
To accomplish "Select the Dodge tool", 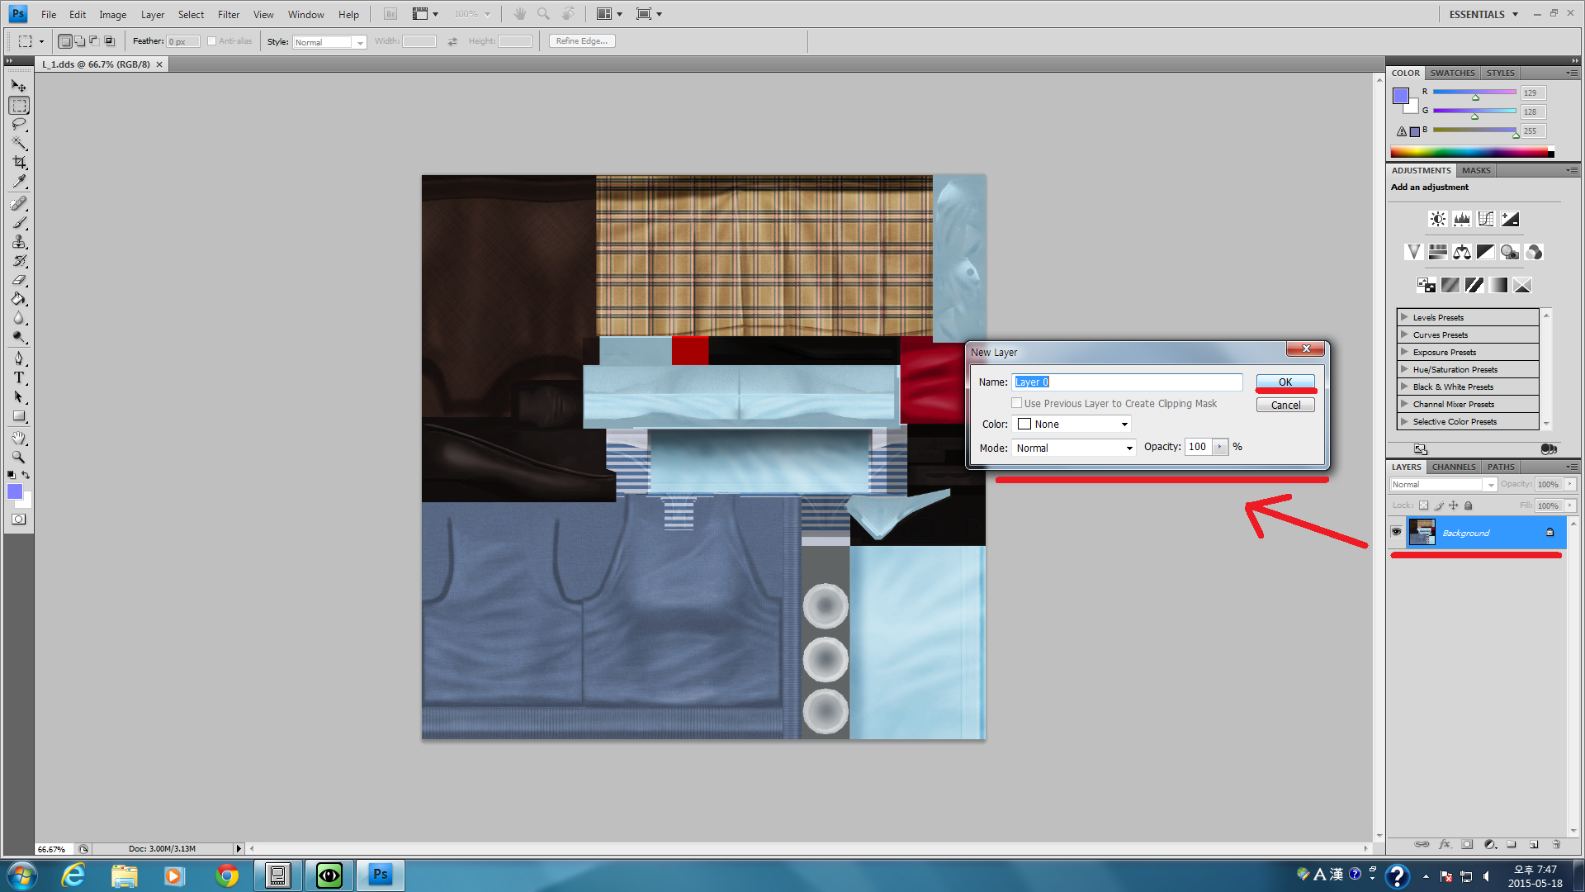I will click(19, 337).
